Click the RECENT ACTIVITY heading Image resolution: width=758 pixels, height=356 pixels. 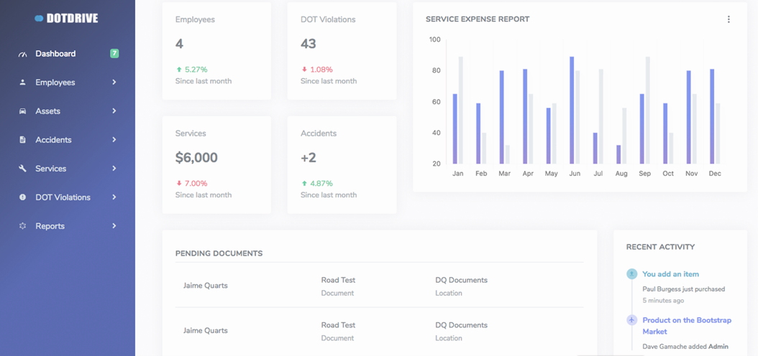660,247
